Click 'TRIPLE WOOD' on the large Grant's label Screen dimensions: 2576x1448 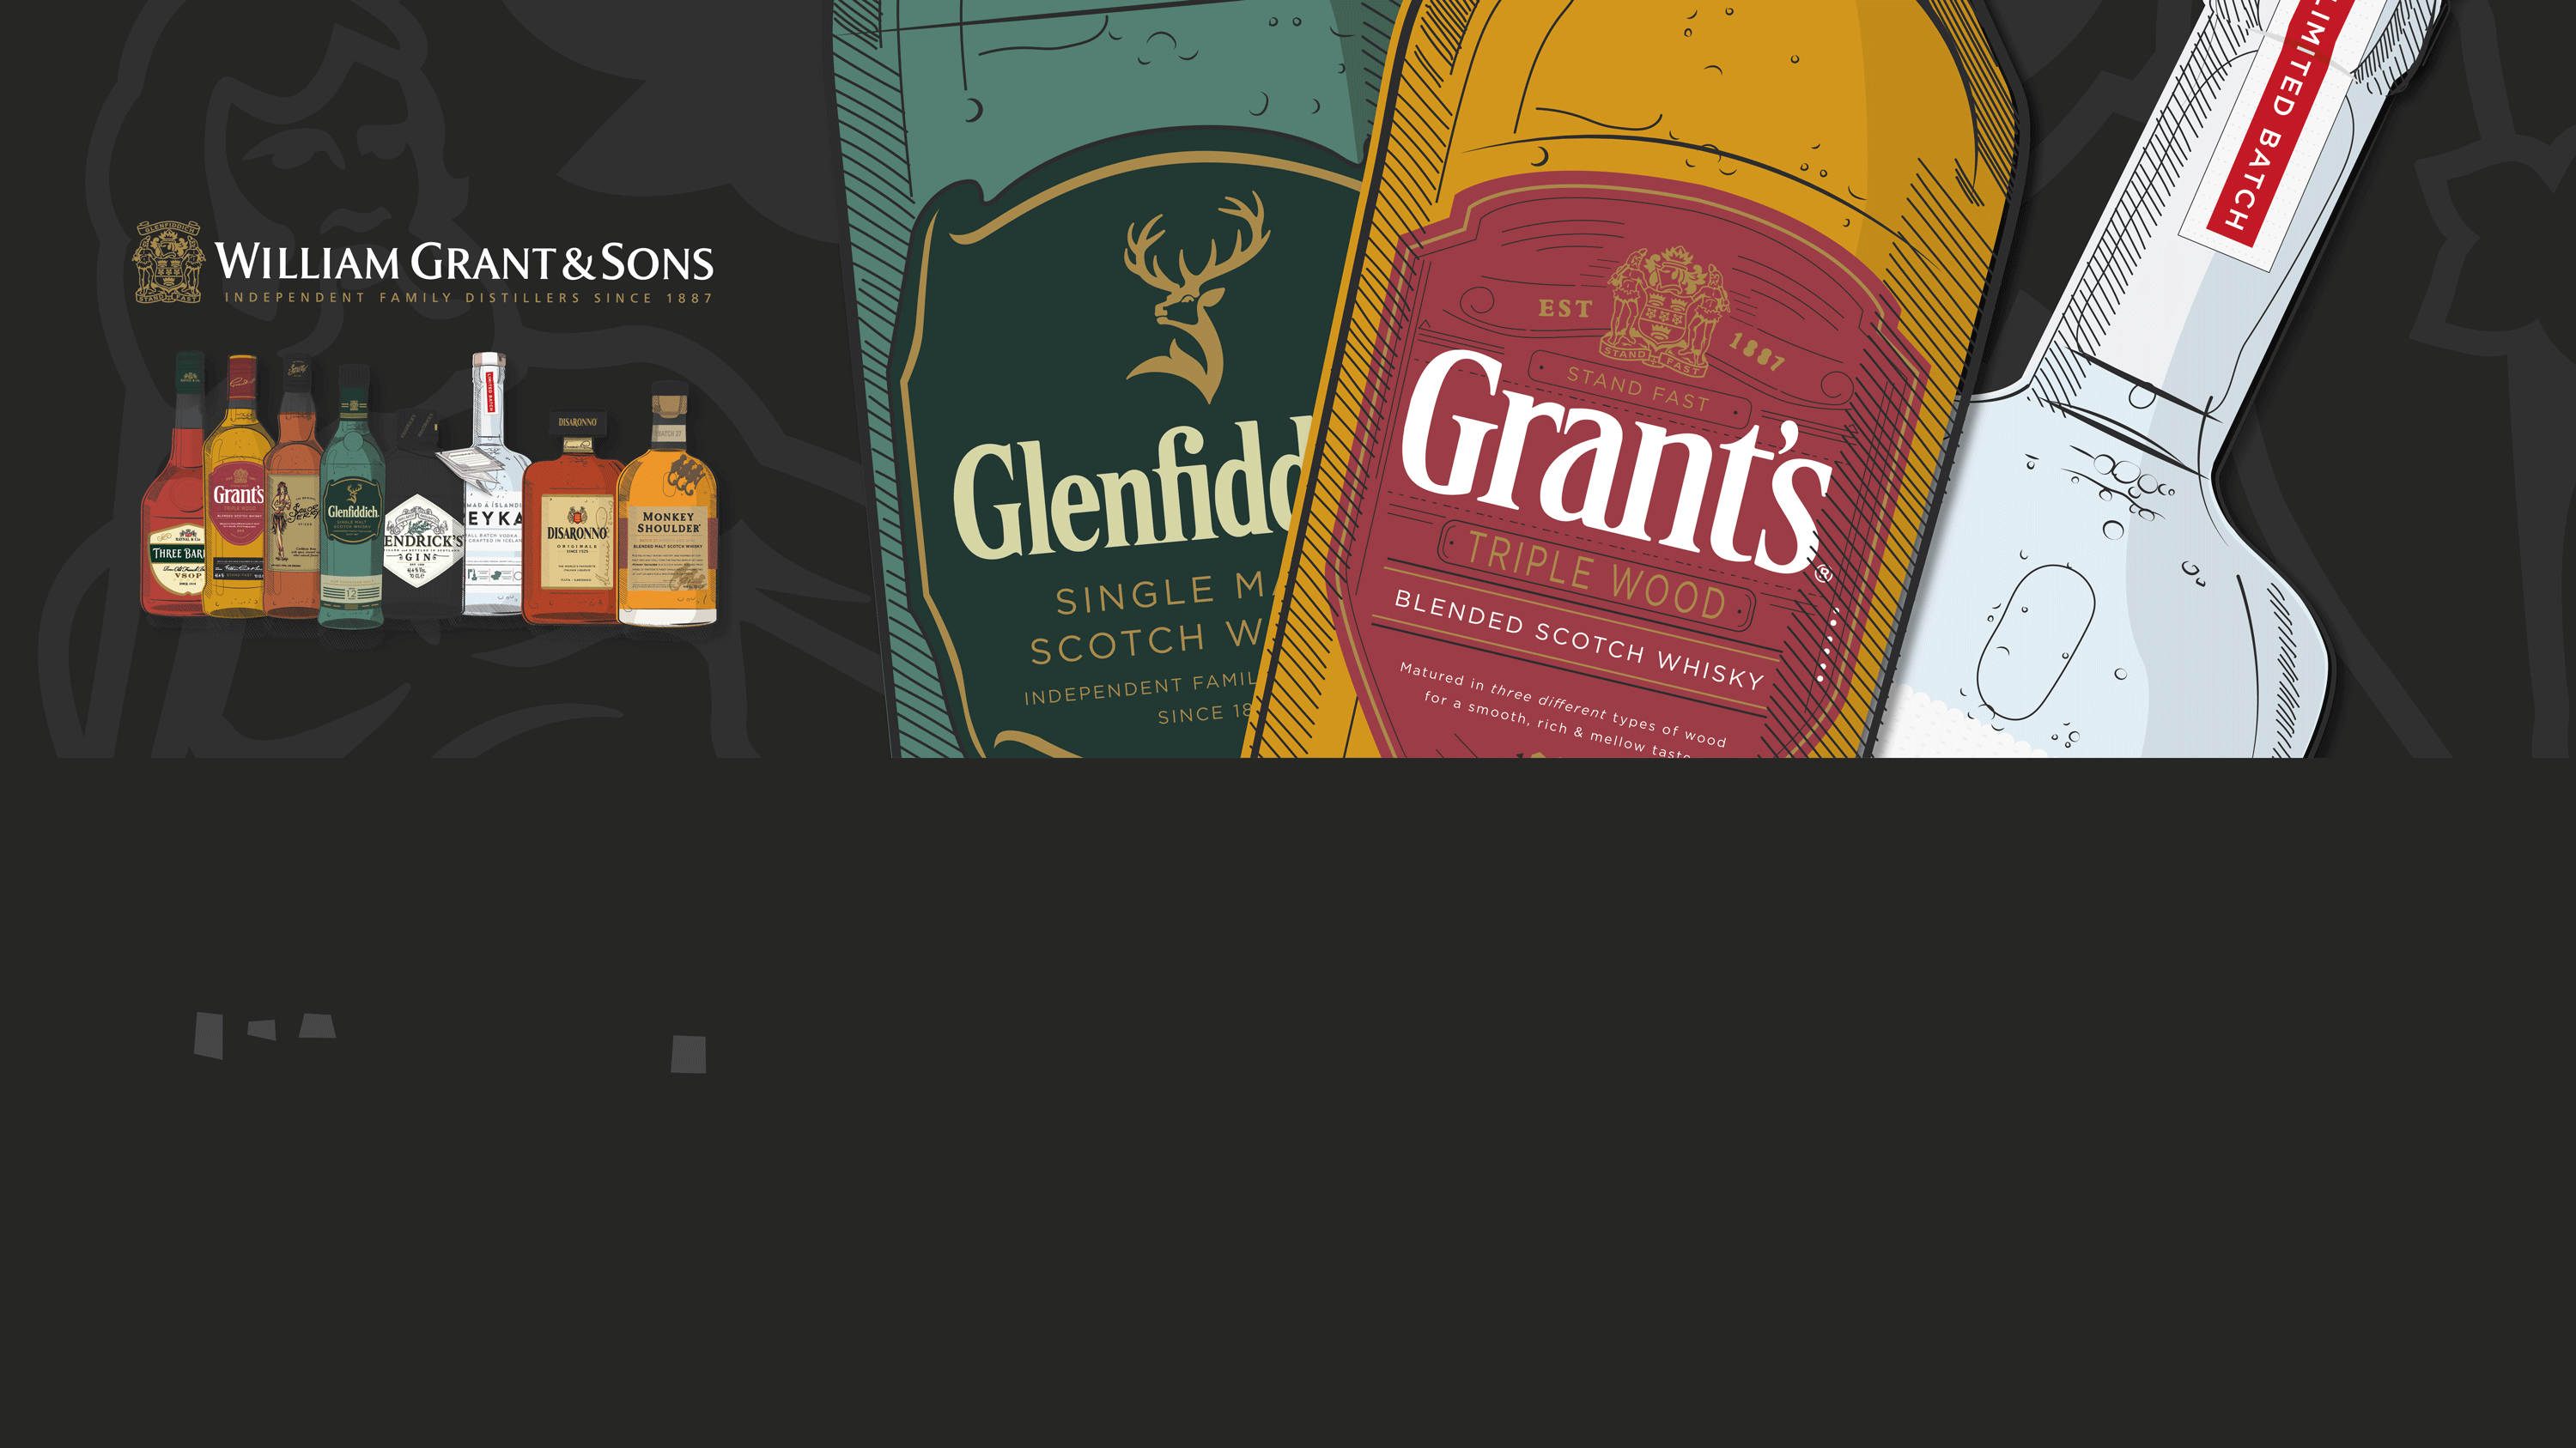coord(1597,576)
